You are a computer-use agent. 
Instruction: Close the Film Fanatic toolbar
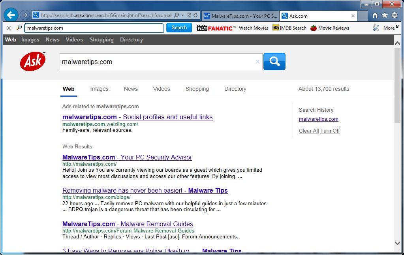[9, 28]
